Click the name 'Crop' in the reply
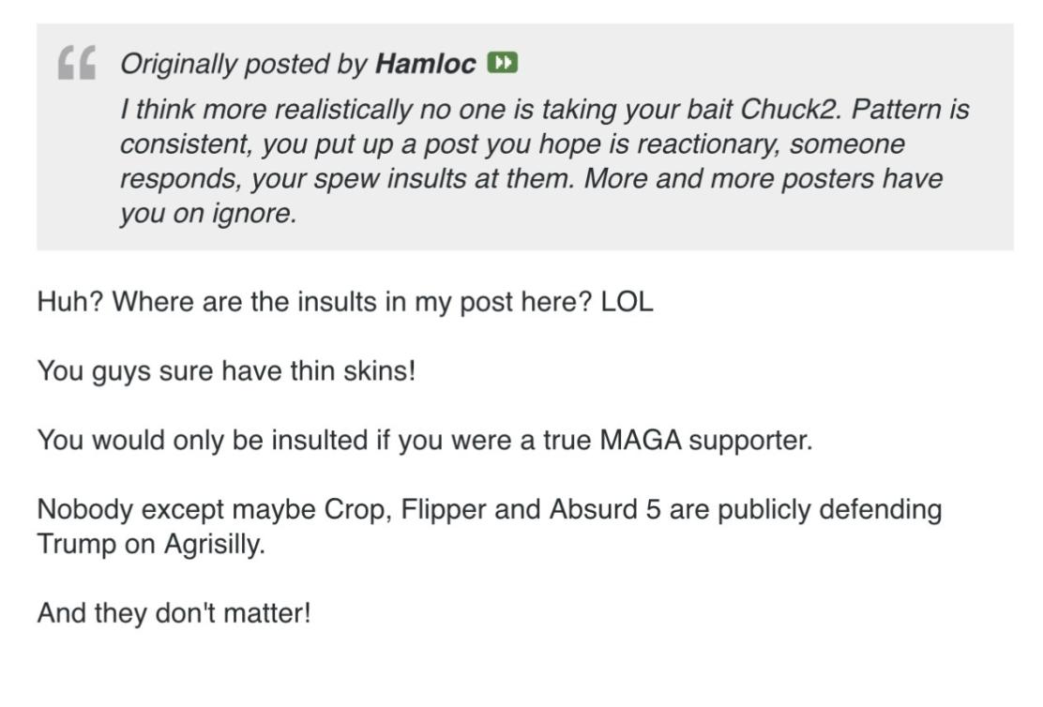This screenshot has width=1043, height=707. point(355,509)
